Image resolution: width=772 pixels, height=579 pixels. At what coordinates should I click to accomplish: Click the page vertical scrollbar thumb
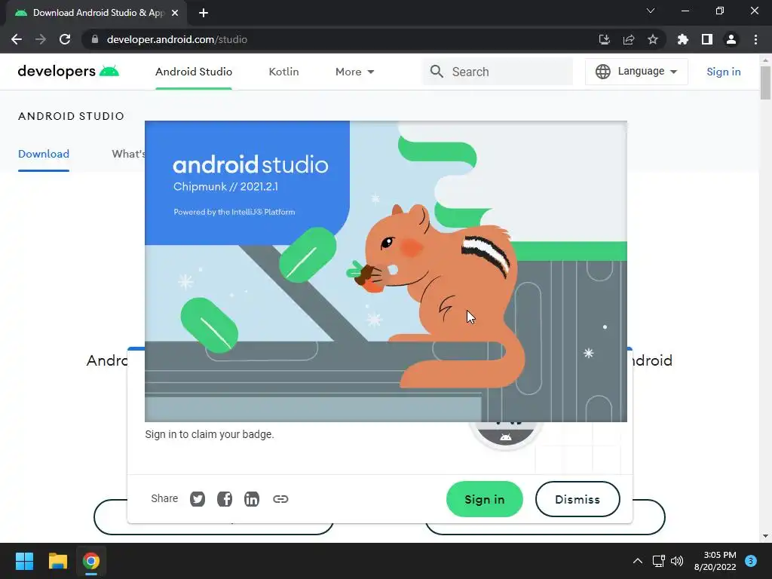click(765, 82)
